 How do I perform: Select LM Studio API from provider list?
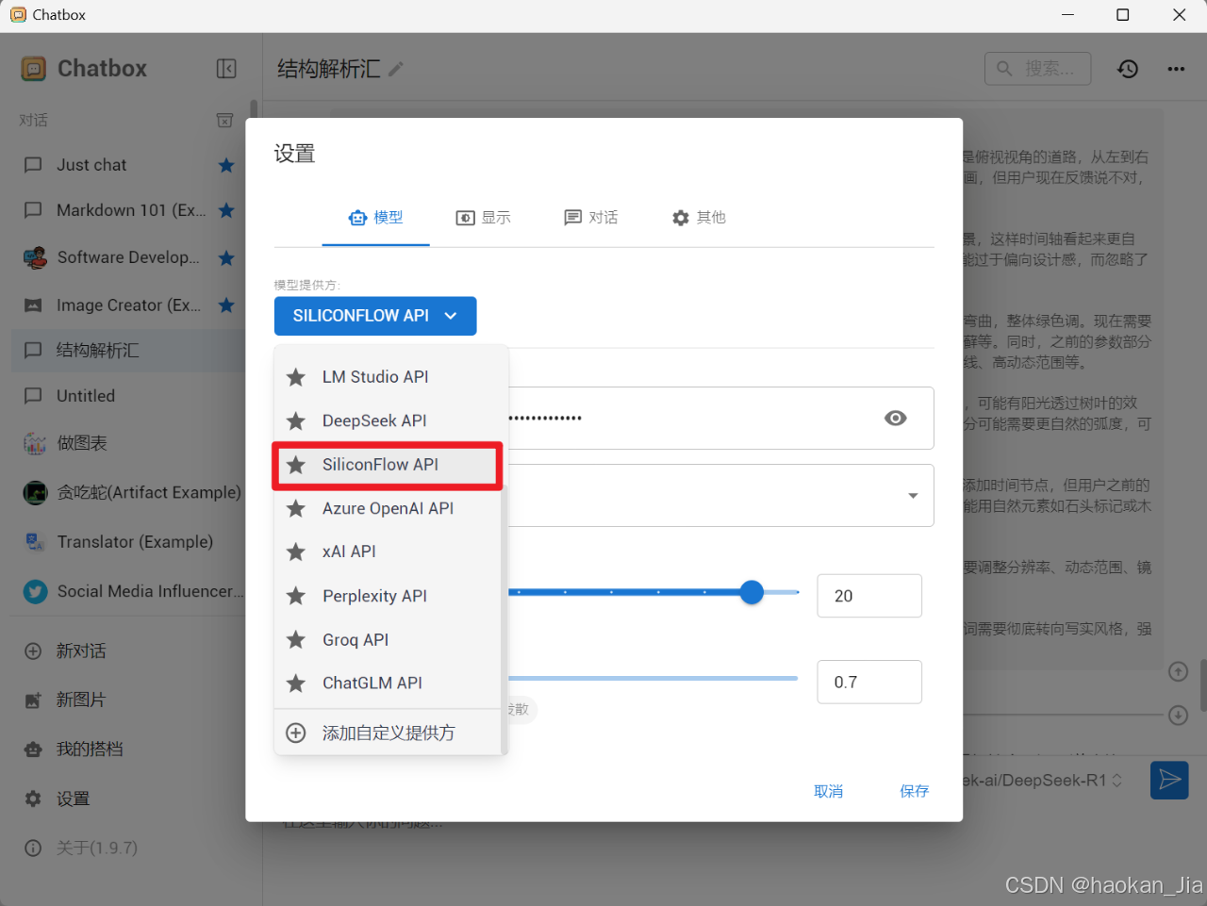tap(388, 377)
